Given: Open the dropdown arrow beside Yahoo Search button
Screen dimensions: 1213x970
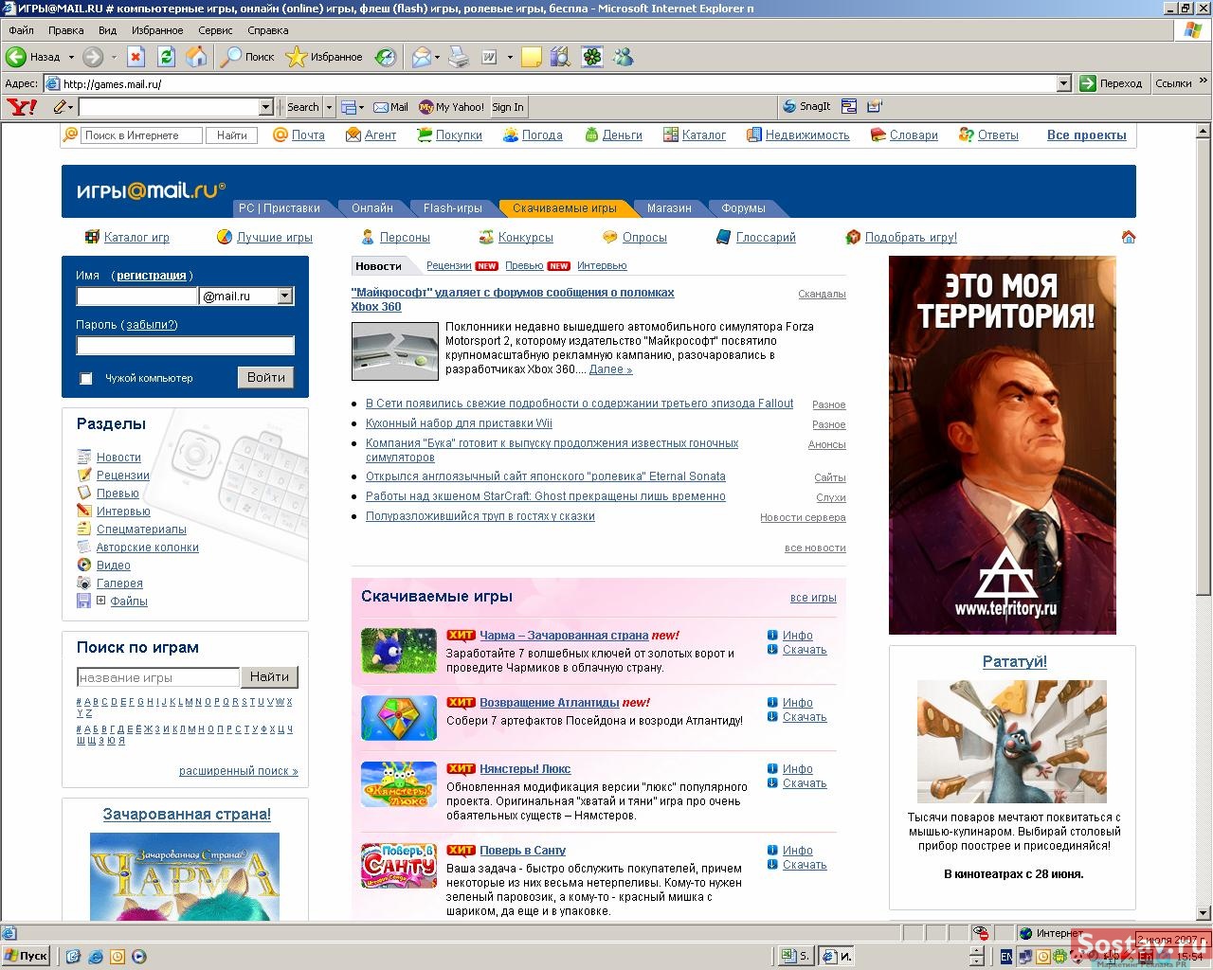Looking at the screenshot, I should tap(330, 107).
